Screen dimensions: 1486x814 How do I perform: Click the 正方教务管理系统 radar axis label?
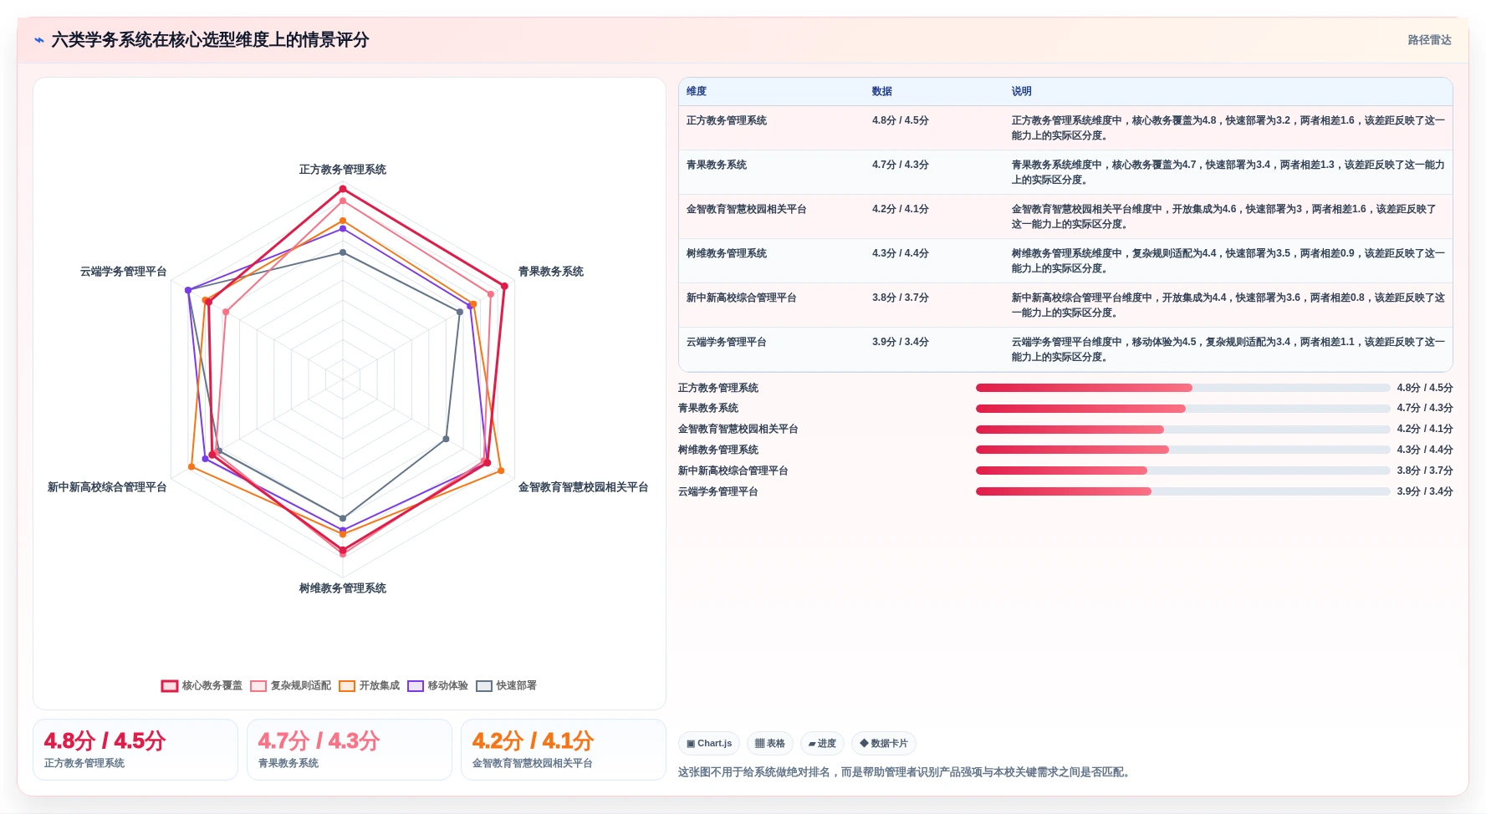(x=343, y=170)
